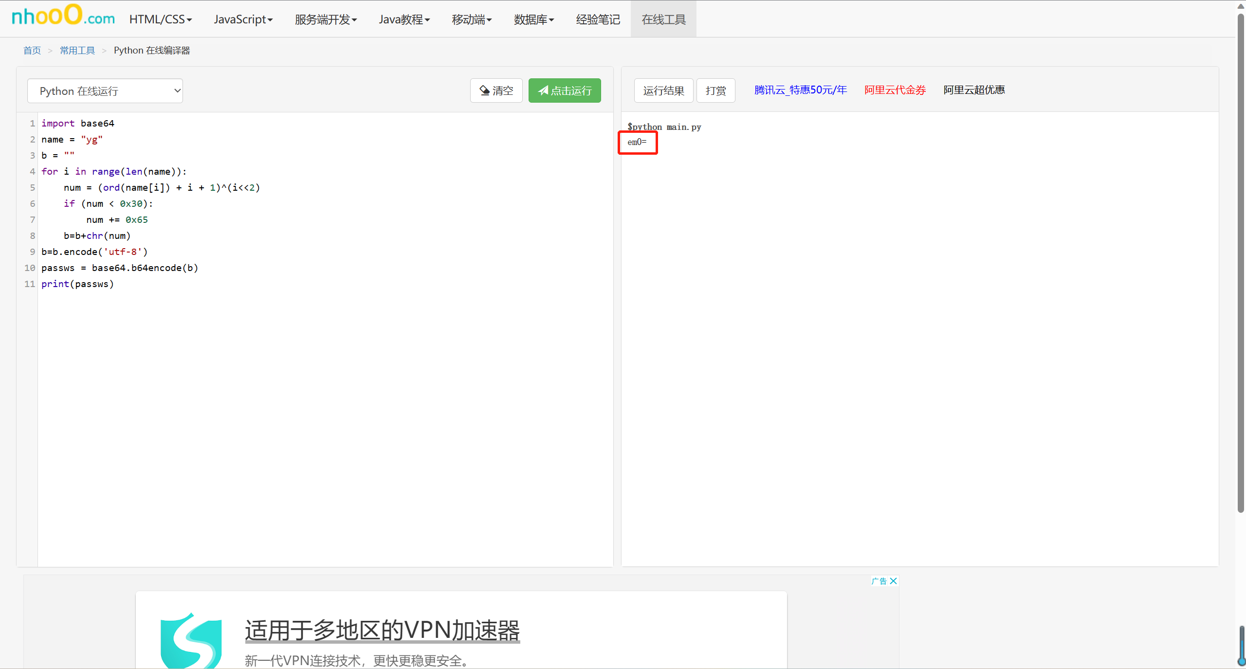This screenshot has width=1246, height=669.
Task: Click the nhooo.com site logo
Action: [63, 18]
